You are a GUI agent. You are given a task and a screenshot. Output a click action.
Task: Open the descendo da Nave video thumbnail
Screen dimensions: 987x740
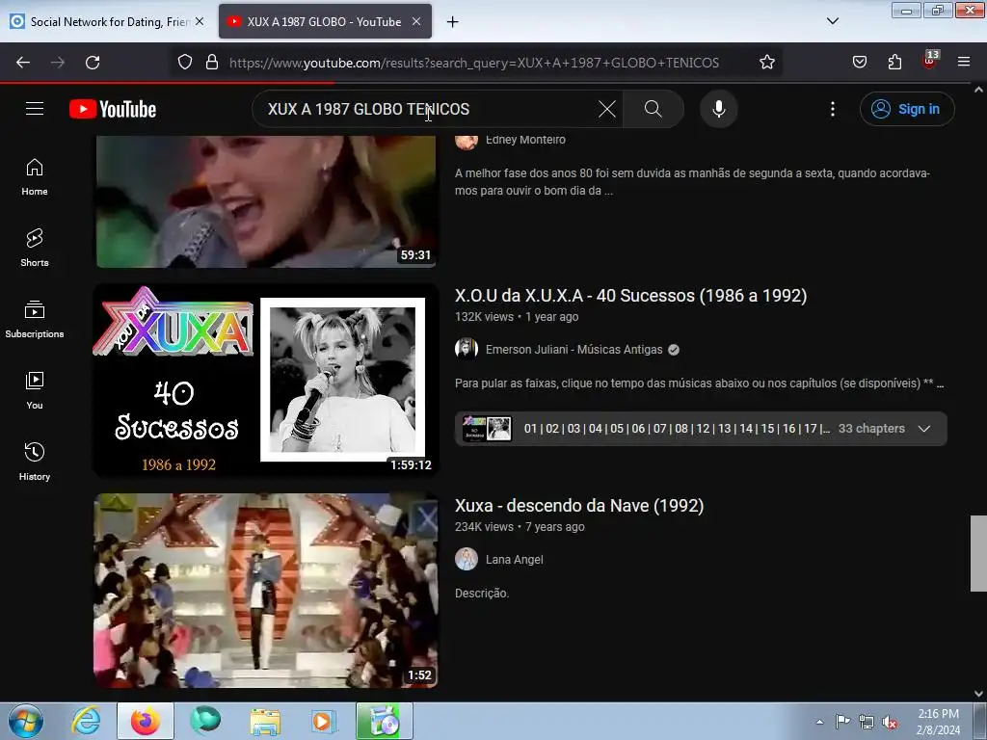pos(266,591)
